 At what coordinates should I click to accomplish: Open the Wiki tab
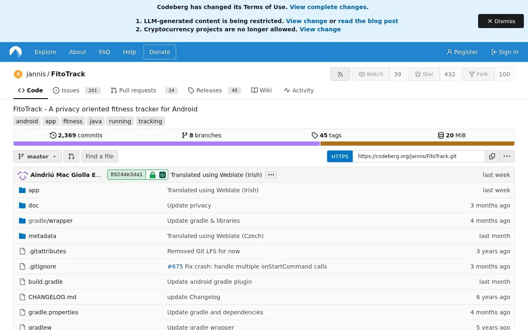[x=262, y=90]
